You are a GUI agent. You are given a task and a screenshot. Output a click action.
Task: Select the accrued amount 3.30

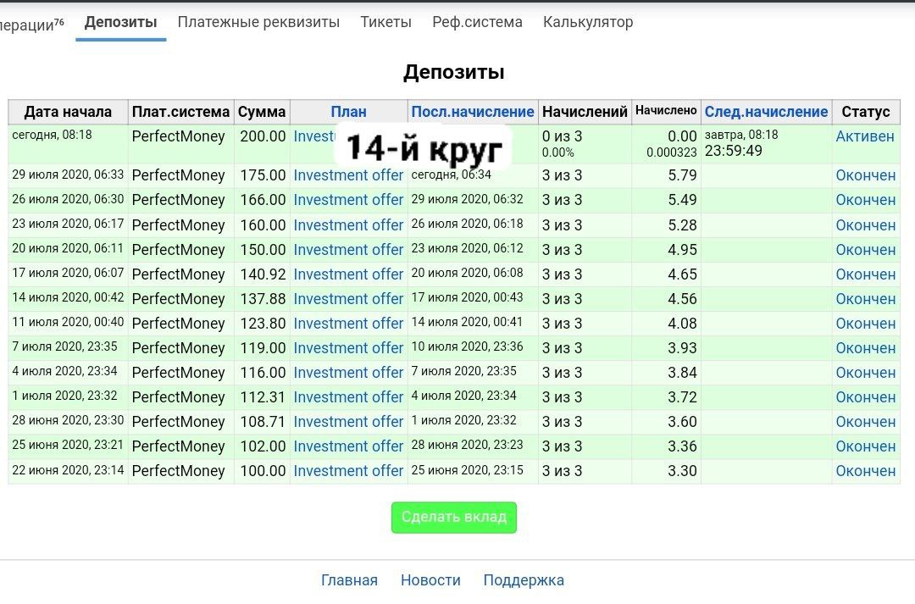point(682,470)
